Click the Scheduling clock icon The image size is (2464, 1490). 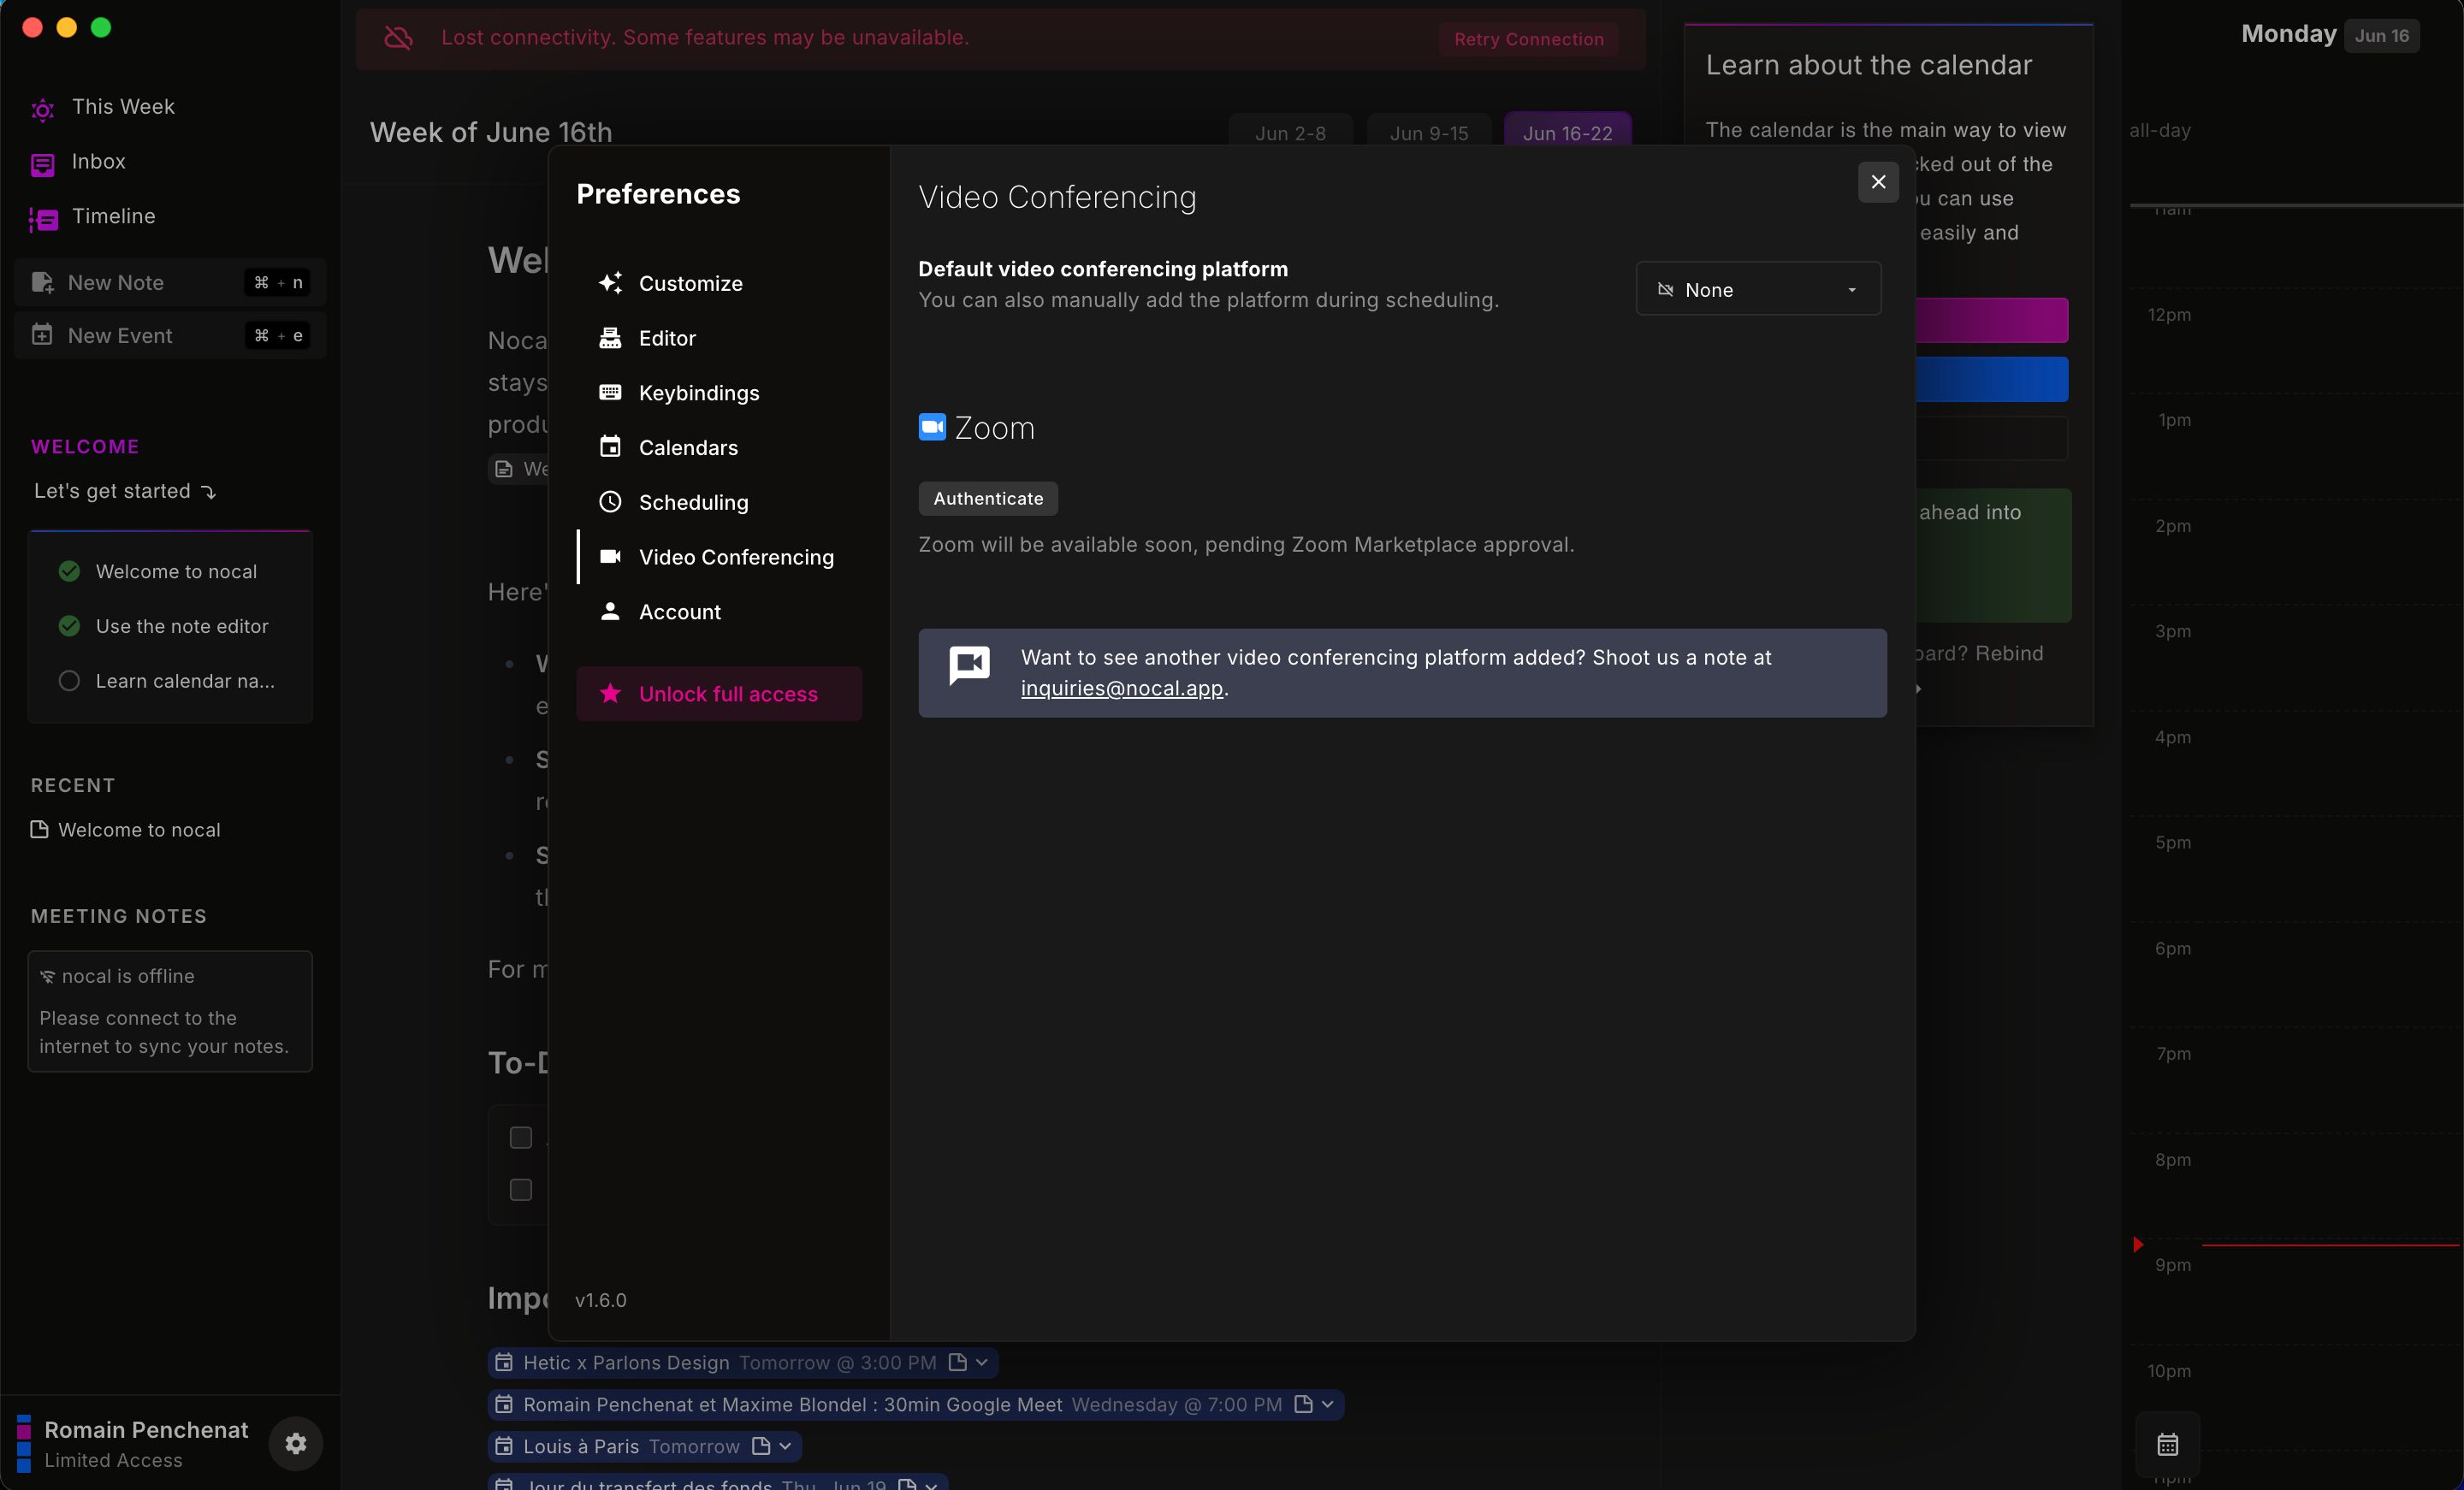[x=610, y=502]
